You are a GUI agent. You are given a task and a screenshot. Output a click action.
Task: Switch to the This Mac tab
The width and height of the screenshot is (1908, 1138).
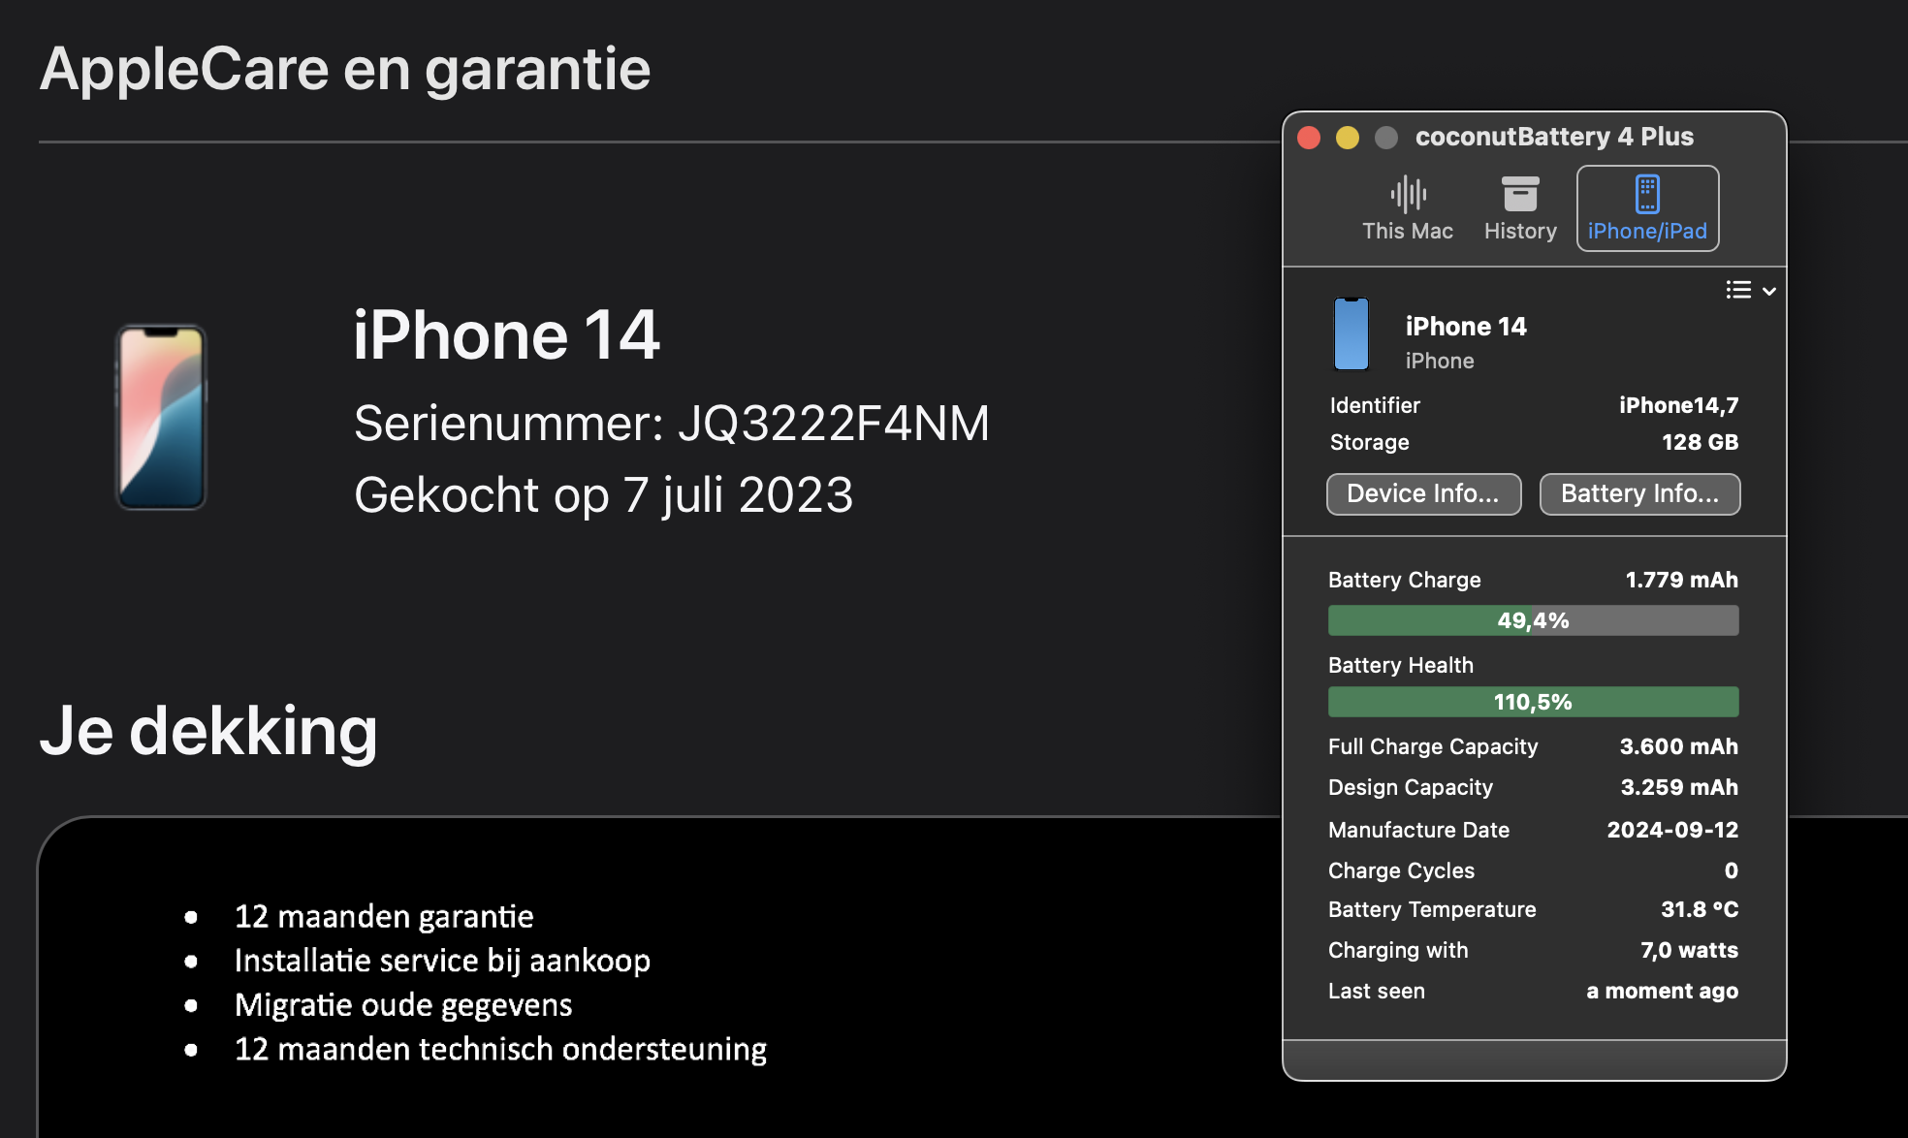(x=1408, y=208)
